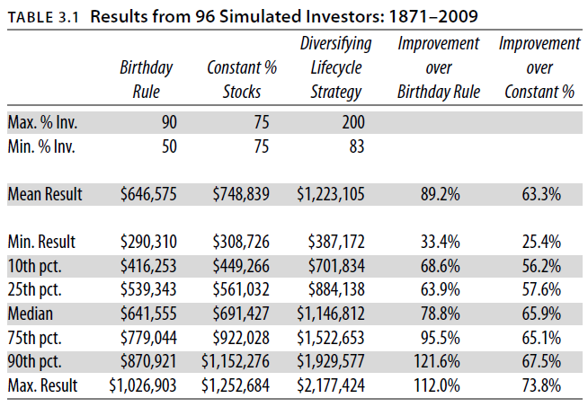Select the "Median" row label

(x=30, y=314)
